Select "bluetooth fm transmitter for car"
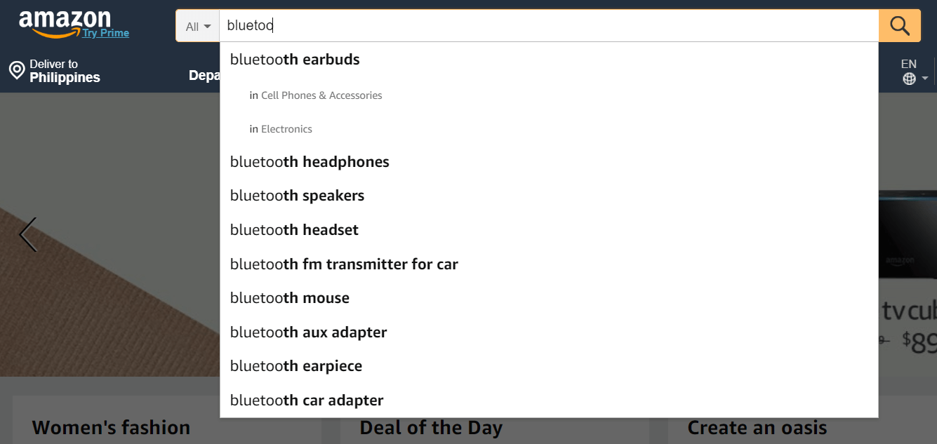 (x=344, y=264)
